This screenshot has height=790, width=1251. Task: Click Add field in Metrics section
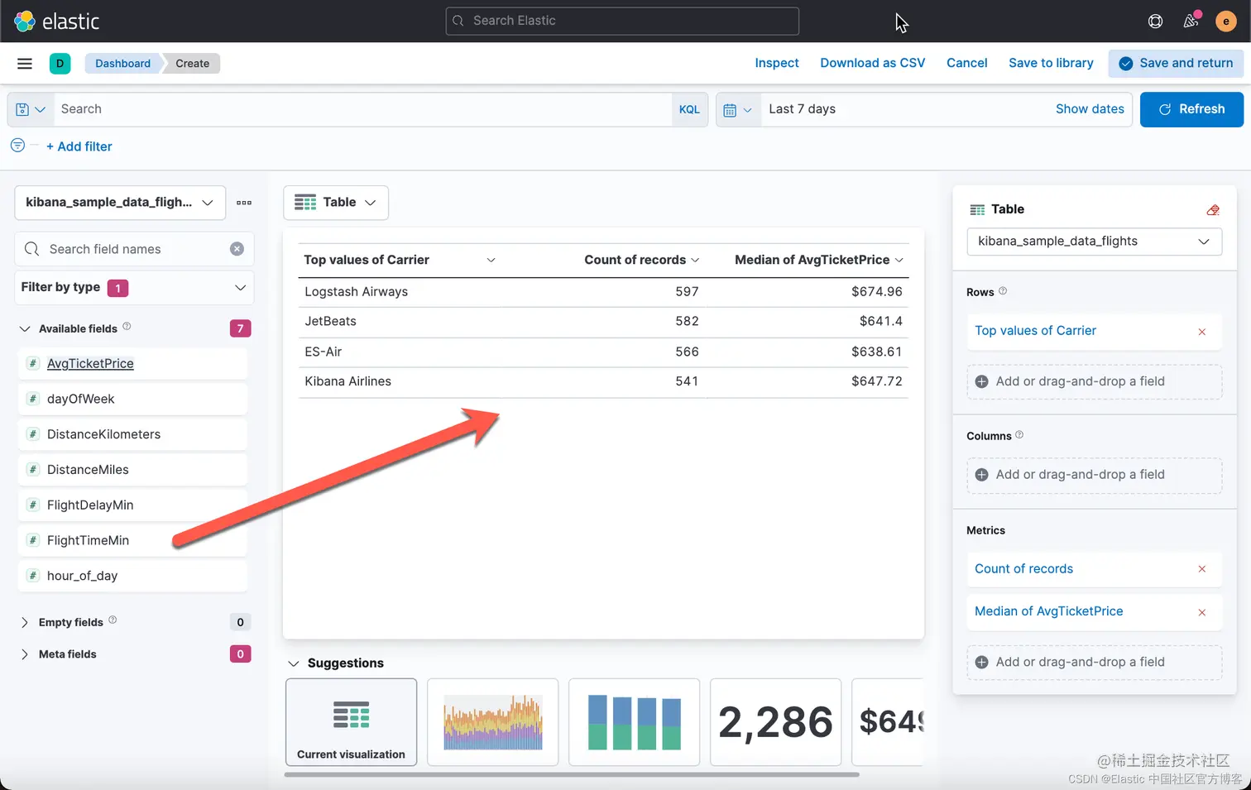pyautogui.click(x=1094, y=662)
